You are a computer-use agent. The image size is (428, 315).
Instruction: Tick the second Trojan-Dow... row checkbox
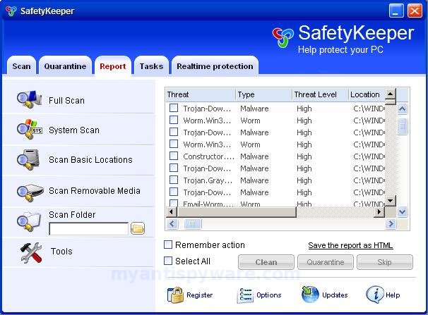174,132
